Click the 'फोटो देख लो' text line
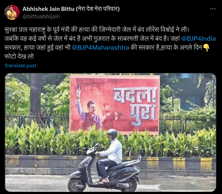The image size is (222, 194). coord(19,56)
